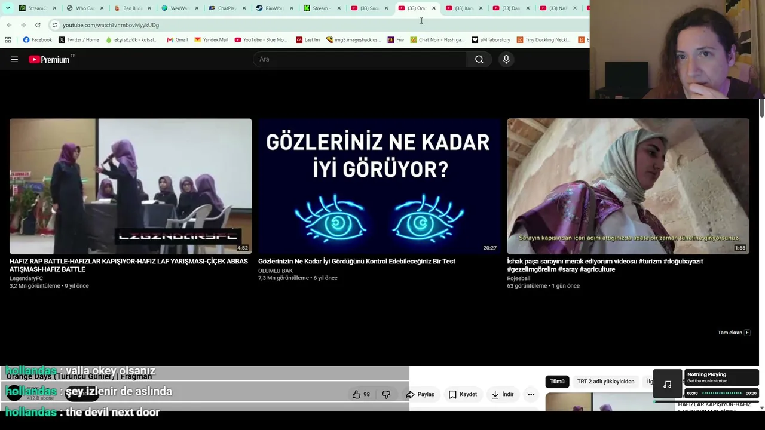765x430 pixels.
Task: Start voice search with the microphone icon
Action: (506, 59)
